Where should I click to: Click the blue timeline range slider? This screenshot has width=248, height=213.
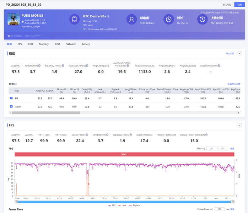pyautogui.click(x=124, y=202)
